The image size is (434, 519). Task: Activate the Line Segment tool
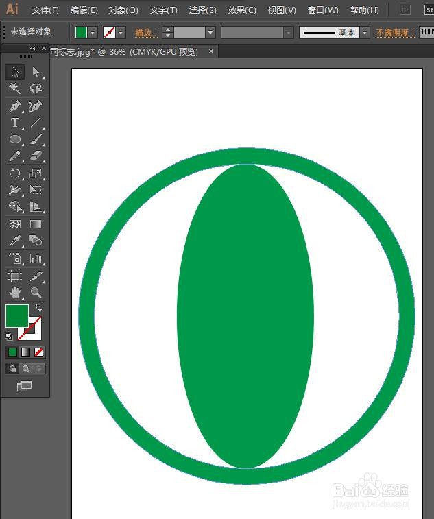click(36, 123)
